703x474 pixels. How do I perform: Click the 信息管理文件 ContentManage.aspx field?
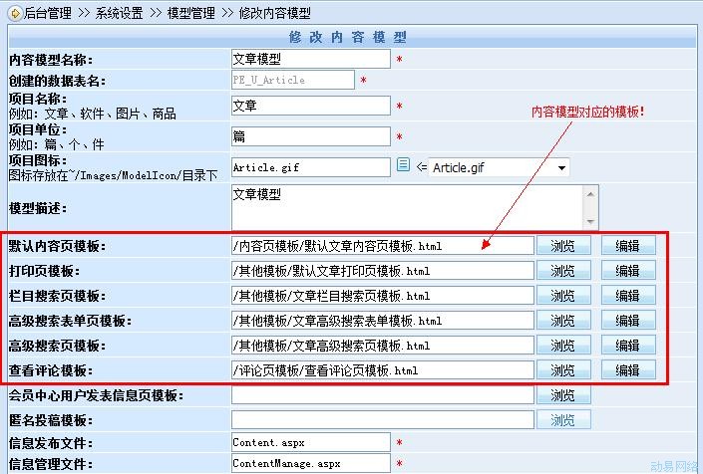pos(310,463)
